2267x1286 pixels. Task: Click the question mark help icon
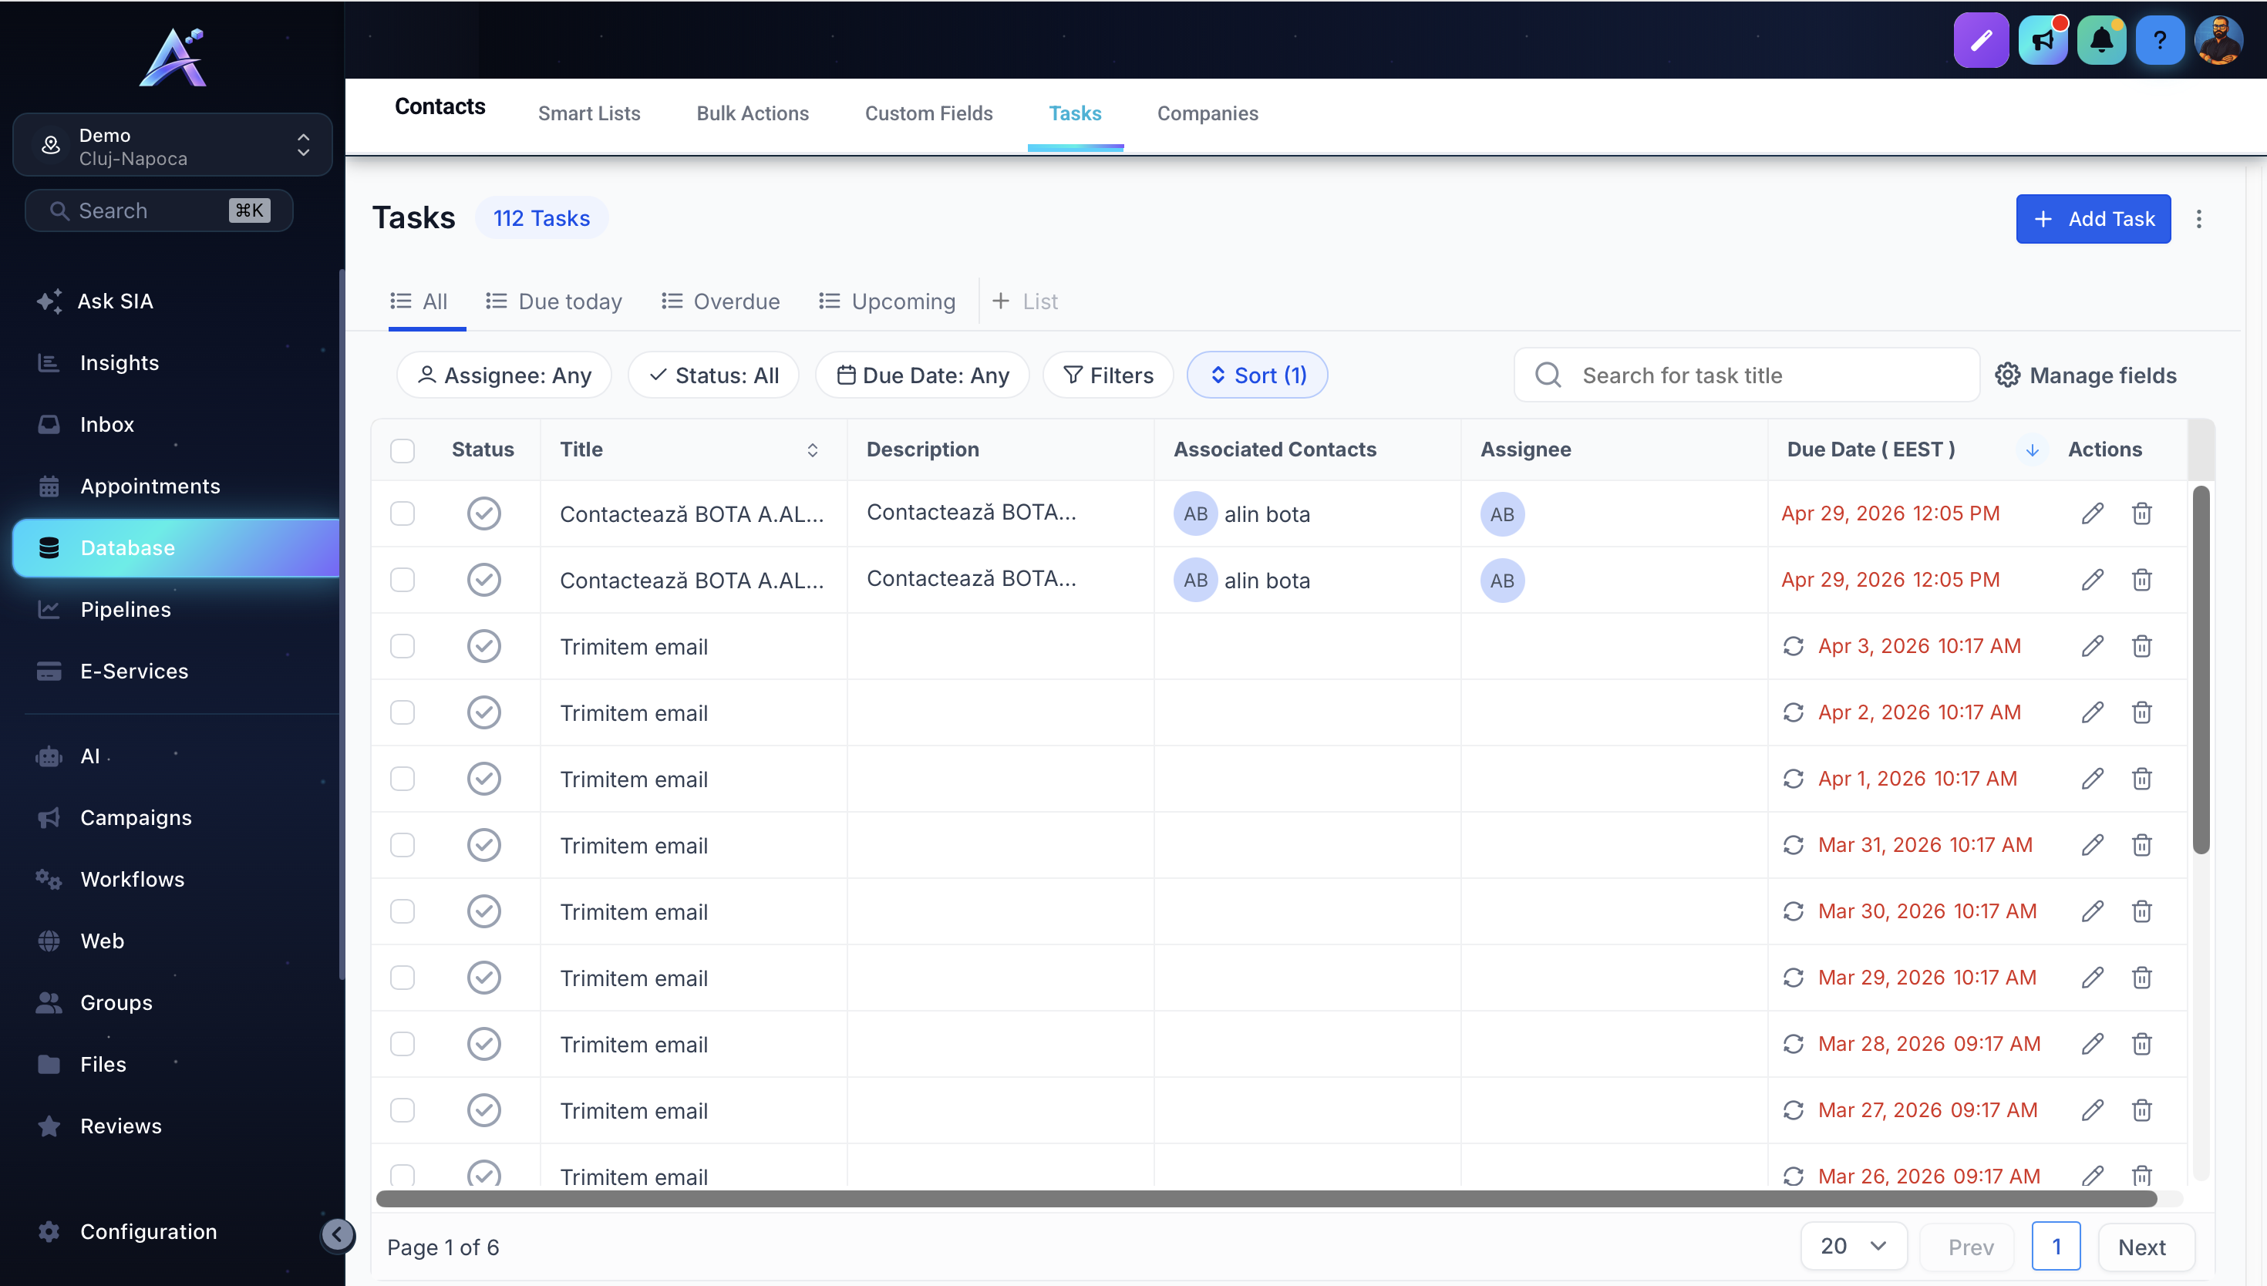(x=2159, y=40)
